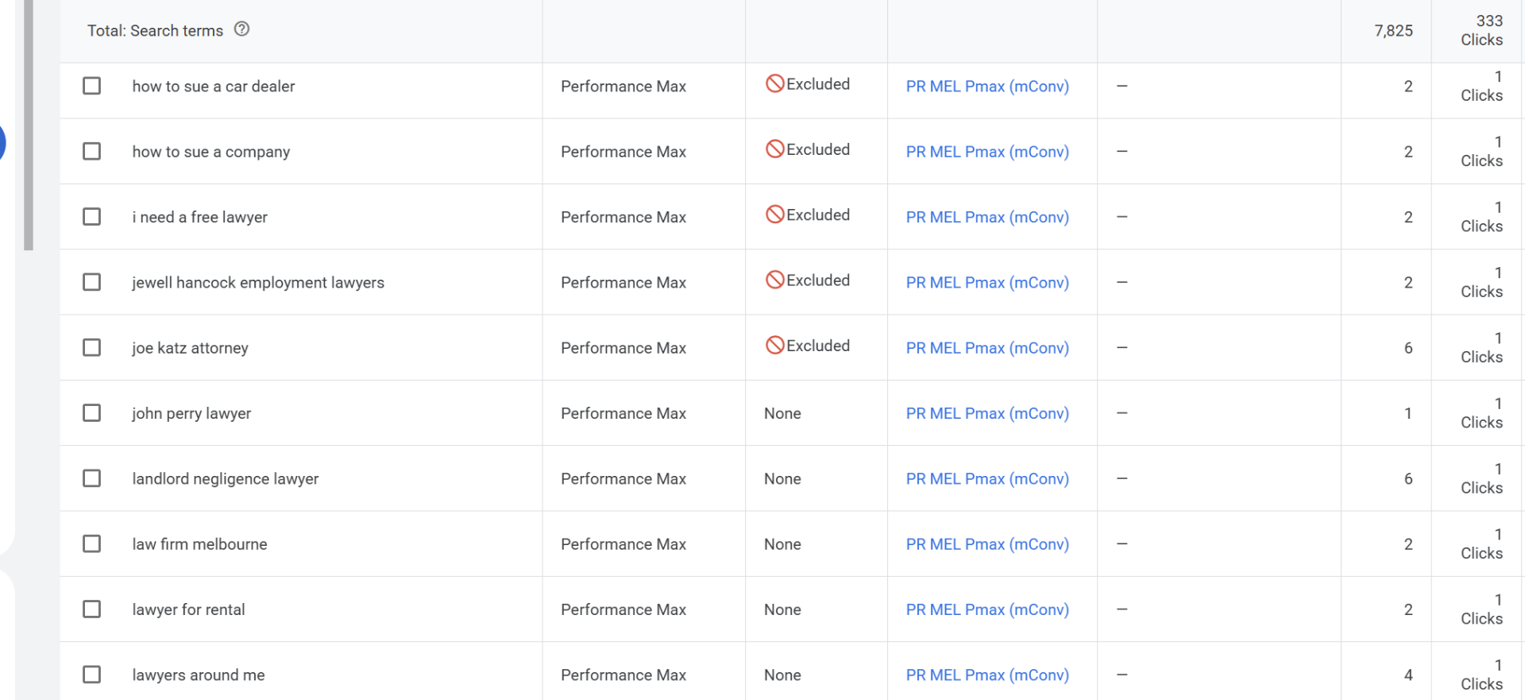This screenshot has width=1525, height=700.
Task: Click search term 'how to sue a company'
Action: [x=211, y=152]
